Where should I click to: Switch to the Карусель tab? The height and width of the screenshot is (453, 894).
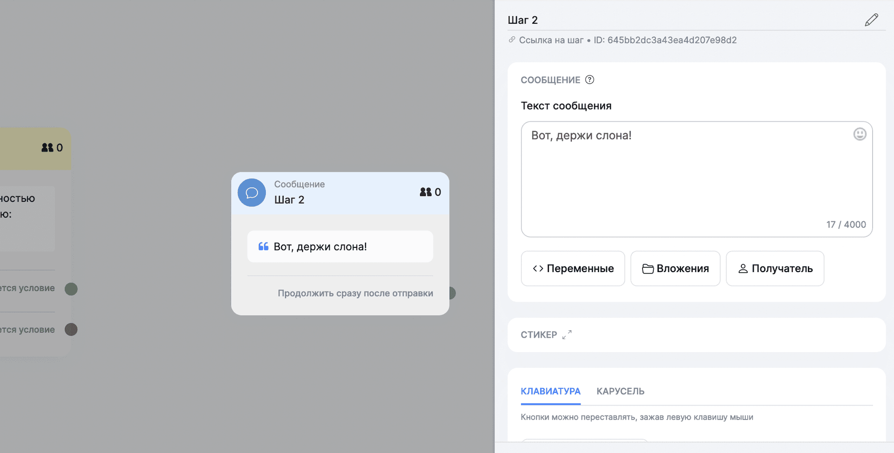coord(620,391)
